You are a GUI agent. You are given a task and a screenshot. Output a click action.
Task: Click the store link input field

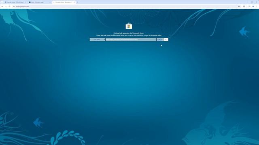131,39
